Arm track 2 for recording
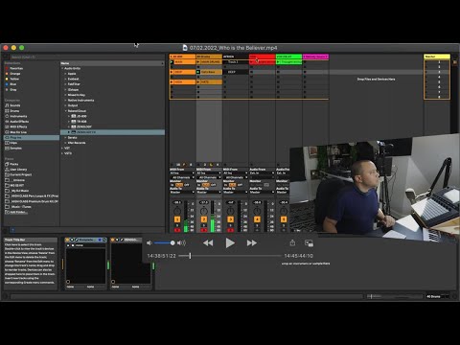 [x=204, y=230]
